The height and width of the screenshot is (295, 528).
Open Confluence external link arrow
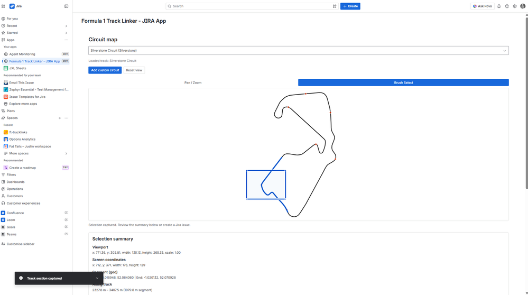66,213
